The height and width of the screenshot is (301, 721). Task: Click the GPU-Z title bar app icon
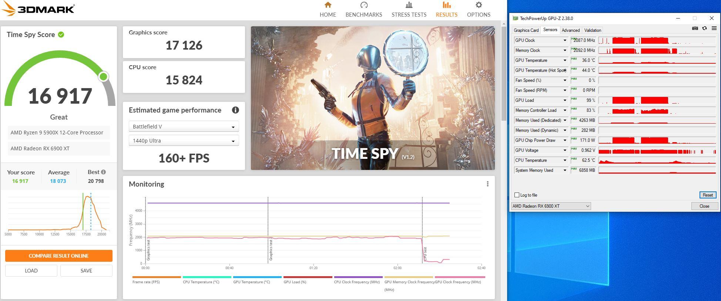click(515, 18)
